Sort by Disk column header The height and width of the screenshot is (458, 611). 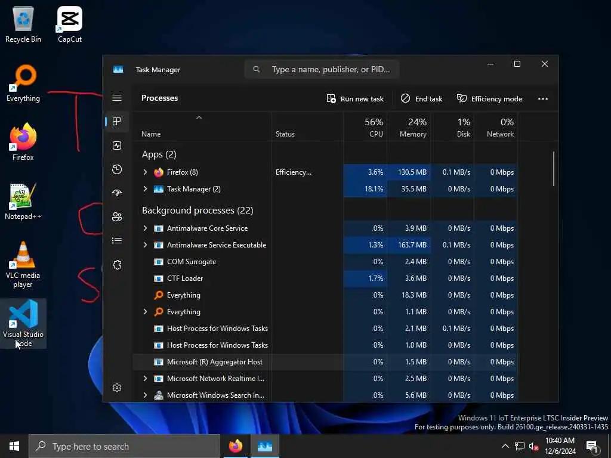pos(452,127)
